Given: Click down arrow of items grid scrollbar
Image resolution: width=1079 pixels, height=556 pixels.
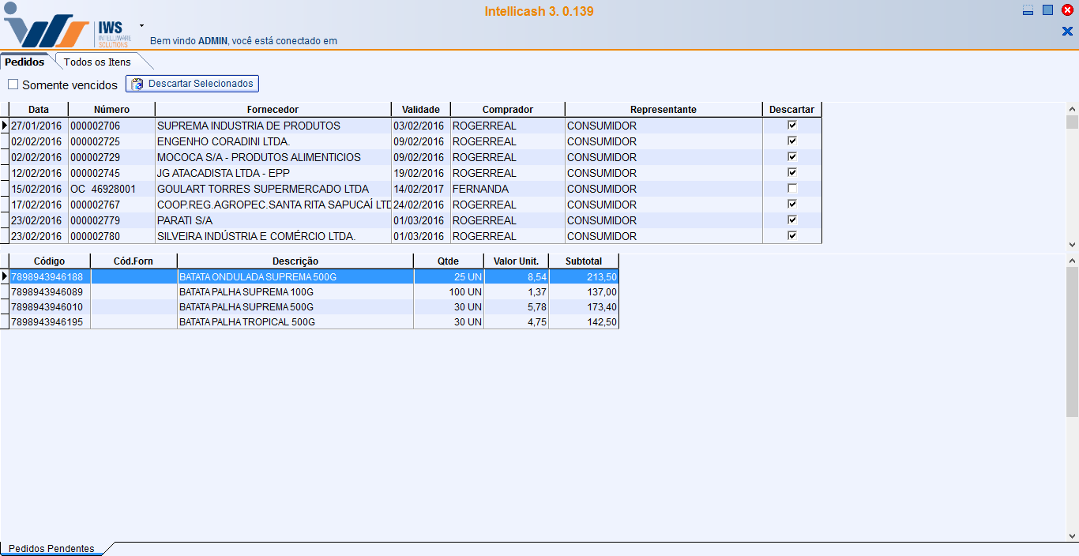Looking at the screenshot, I should (1072, 536).
